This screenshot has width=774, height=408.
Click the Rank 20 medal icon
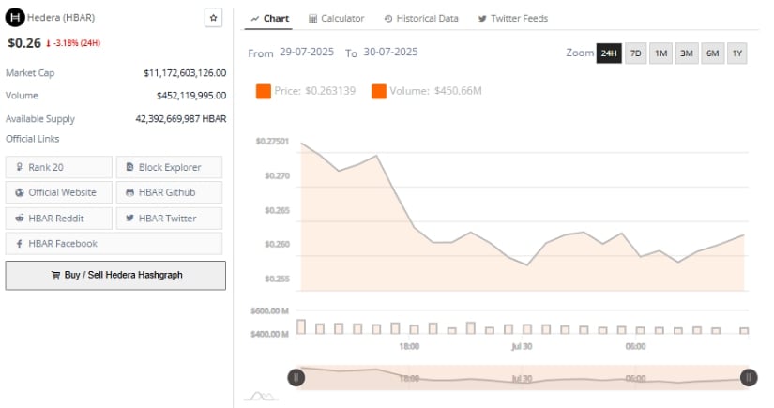click(x=20, y=167)
